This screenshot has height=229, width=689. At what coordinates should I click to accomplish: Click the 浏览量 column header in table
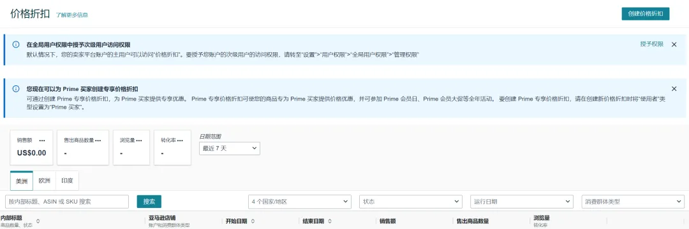[542, 218]
